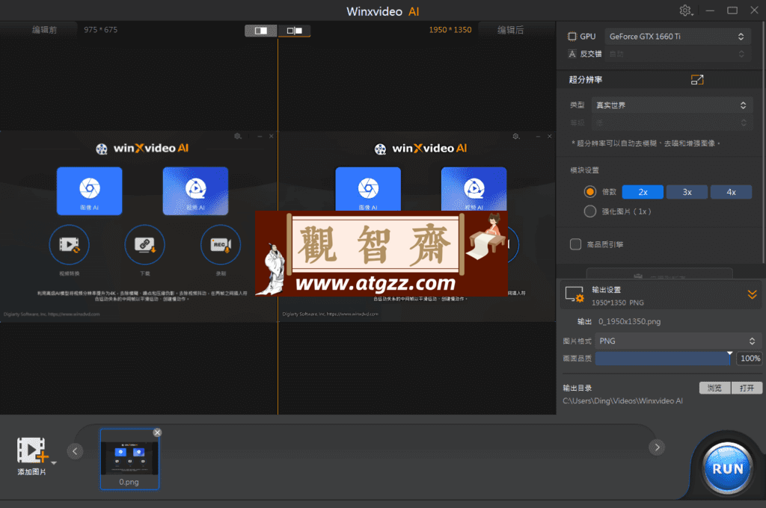Click the super resolution expand icon
Viewport: 766px width, 508px height.
697,79
